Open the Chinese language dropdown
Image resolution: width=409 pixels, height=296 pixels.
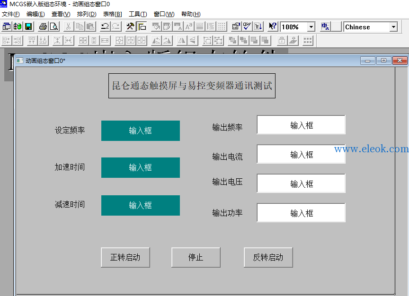click(x=393, y=27)
